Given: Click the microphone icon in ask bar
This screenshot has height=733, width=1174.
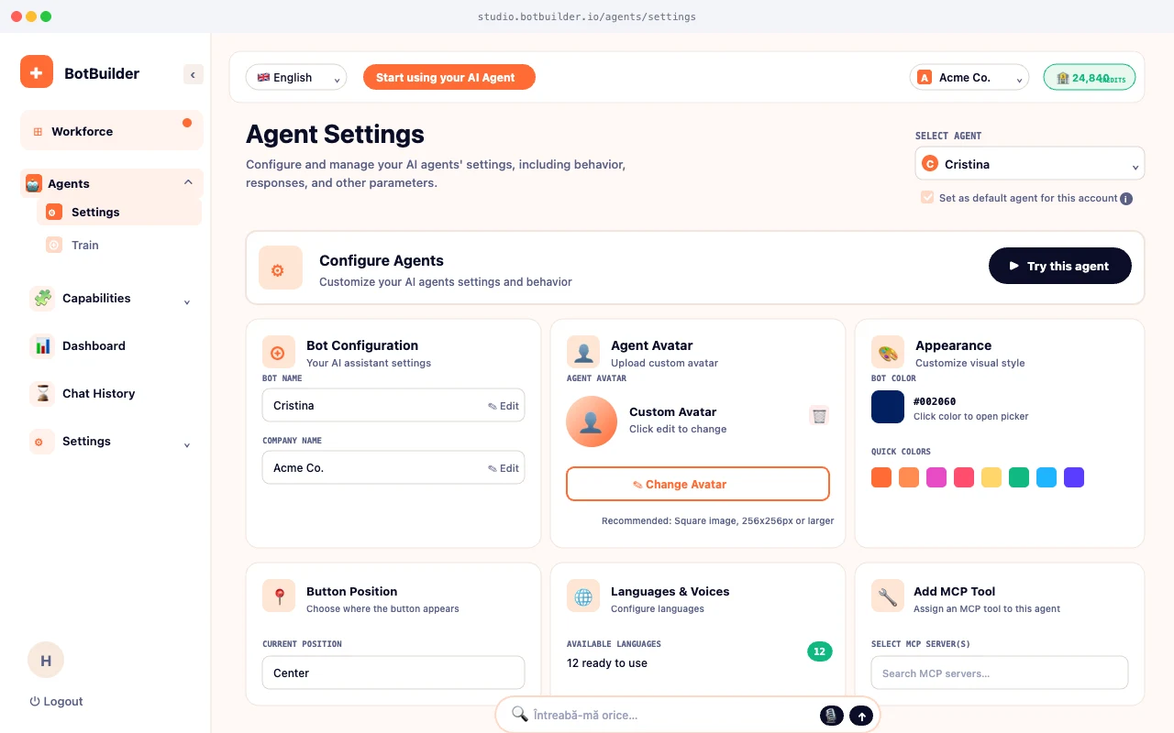Looking at the screenshot, I should 831,716.
